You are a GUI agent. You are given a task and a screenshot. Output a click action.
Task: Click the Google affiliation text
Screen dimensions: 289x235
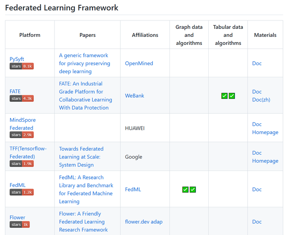tap(134, 157)
